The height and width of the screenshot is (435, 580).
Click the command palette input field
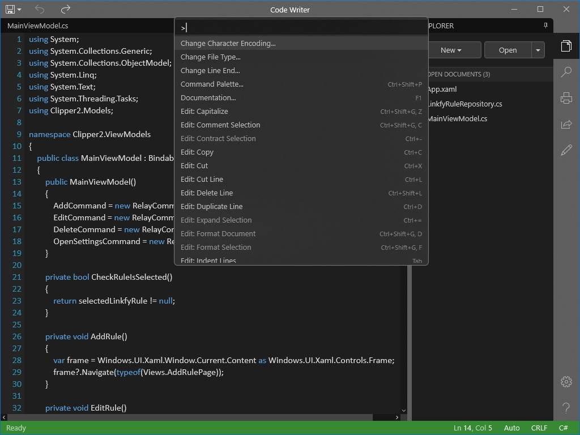point(301,28)
